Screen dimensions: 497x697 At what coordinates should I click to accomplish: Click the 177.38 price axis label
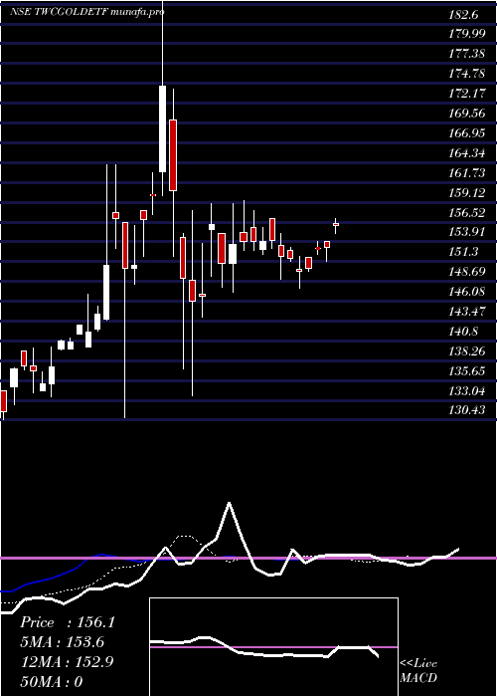click(x=466, y=54)
